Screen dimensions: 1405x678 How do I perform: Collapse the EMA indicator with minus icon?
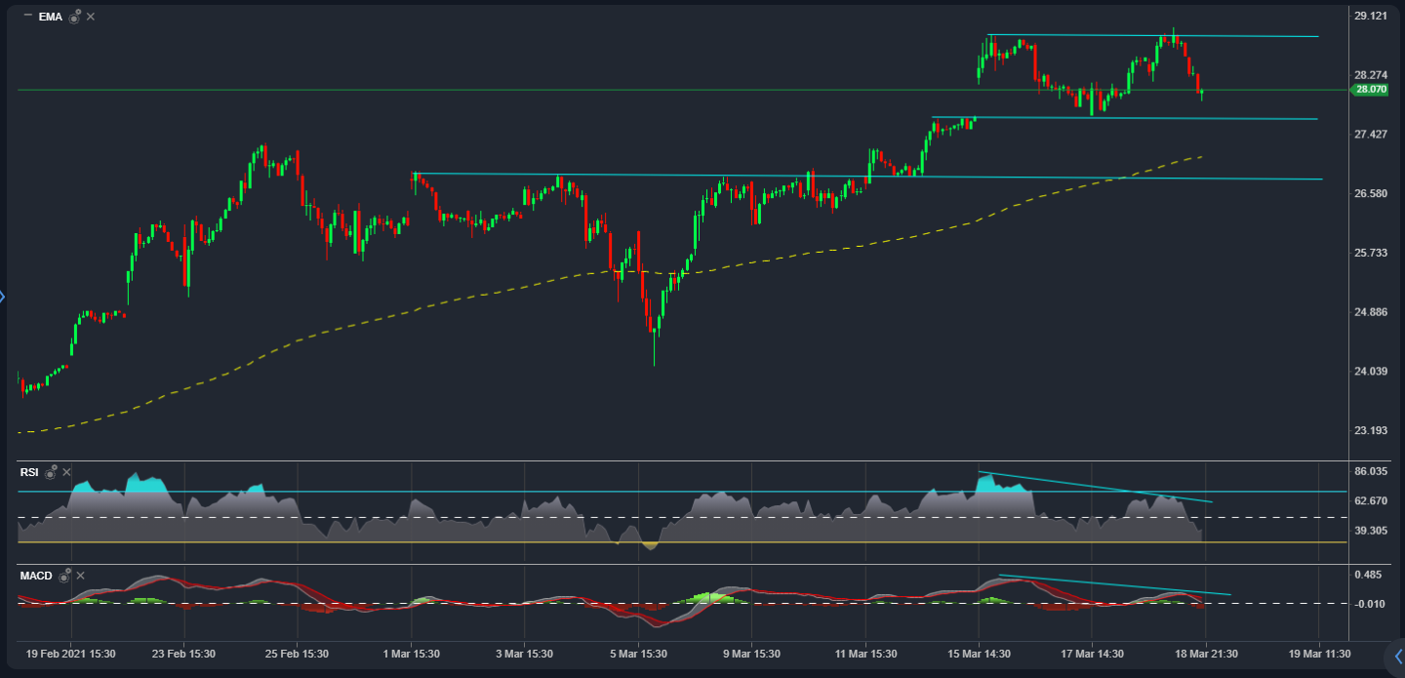coord(26,17)
